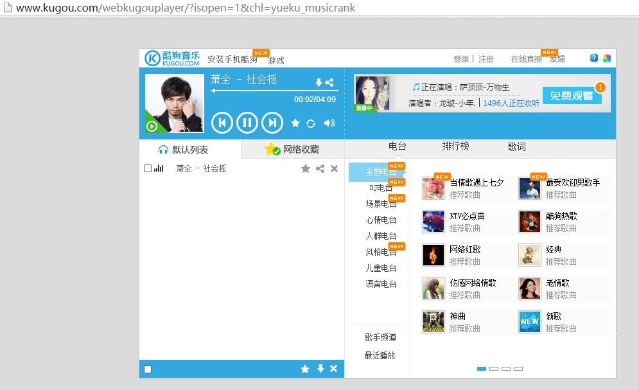Click the song progress bar

click(275, 91)
